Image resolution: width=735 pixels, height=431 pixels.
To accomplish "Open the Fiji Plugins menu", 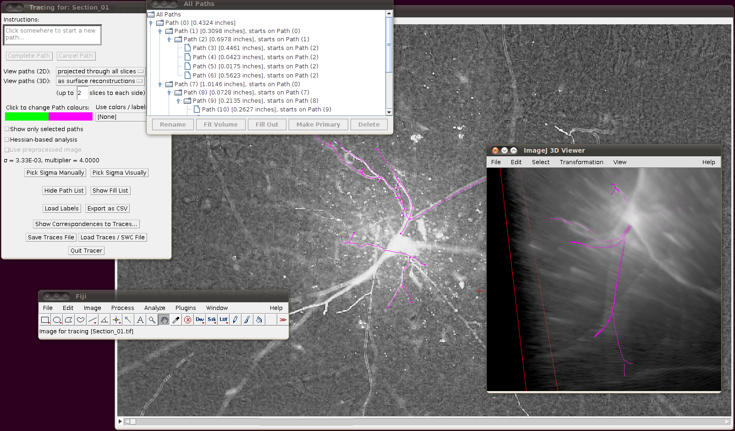I will (186, 308).
